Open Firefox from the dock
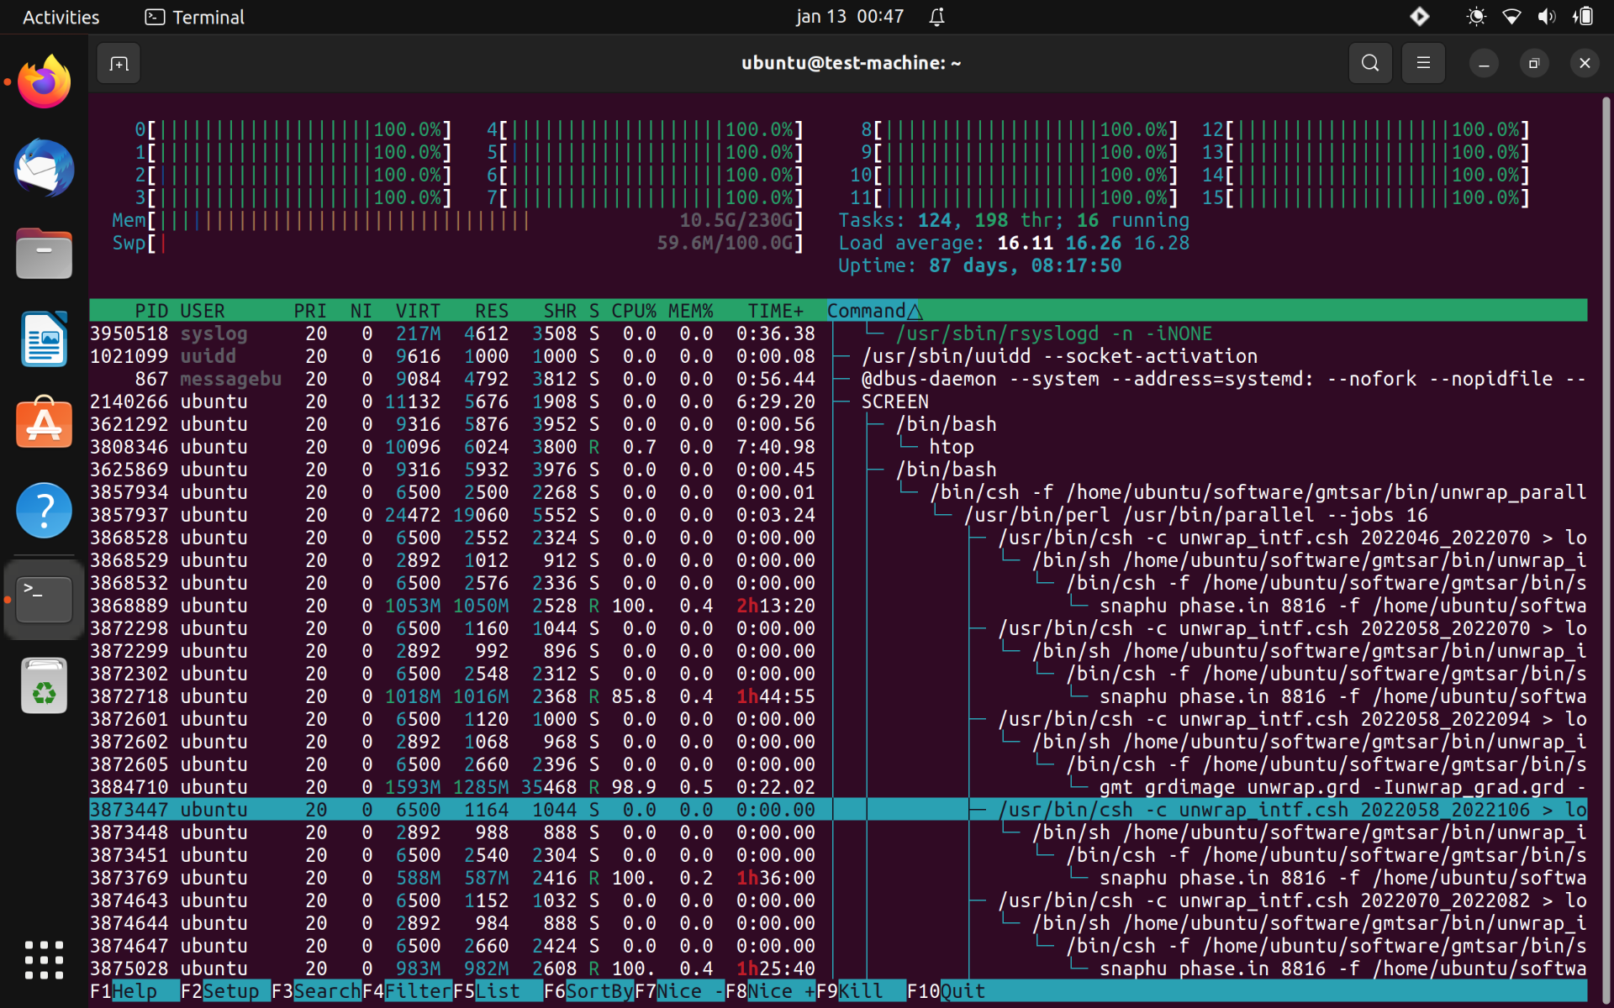This screenshot has height=1008, width=1614. [x=43, y=81]
